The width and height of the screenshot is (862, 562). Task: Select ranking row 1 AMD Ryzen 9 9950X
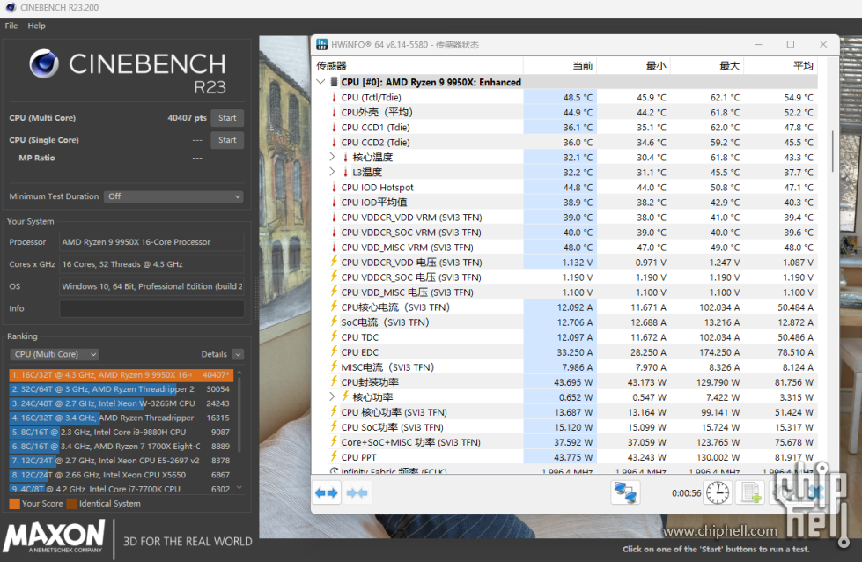tap(122, 375)
